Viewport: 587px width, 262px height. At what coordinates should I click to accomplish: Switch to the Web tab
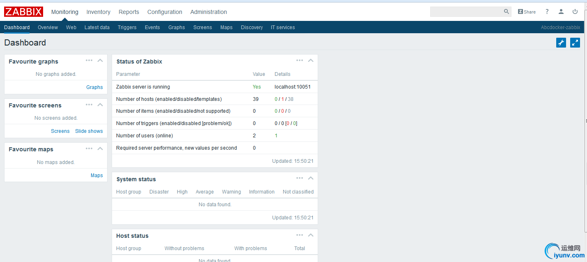(x=71, y=27)
